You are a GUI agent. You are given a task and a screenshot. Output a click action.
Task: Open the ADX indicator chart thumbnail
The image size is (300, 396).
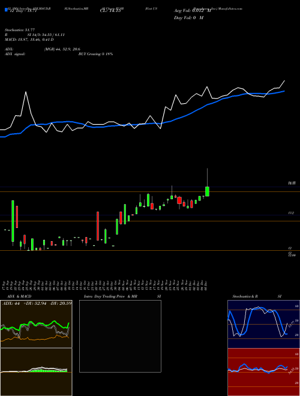point(36,324)
